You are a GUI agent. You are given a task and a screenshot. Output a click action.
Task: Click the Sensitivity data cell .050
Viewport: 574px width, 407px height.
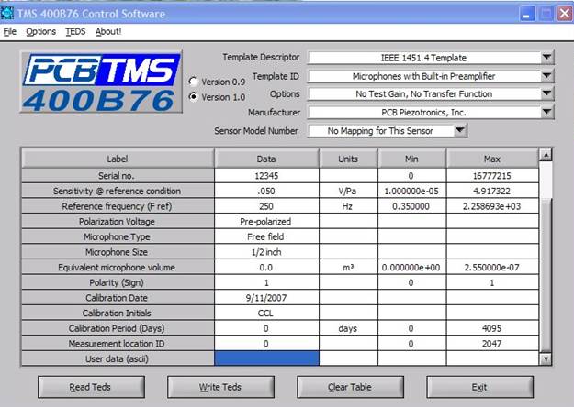pos(266,191)
